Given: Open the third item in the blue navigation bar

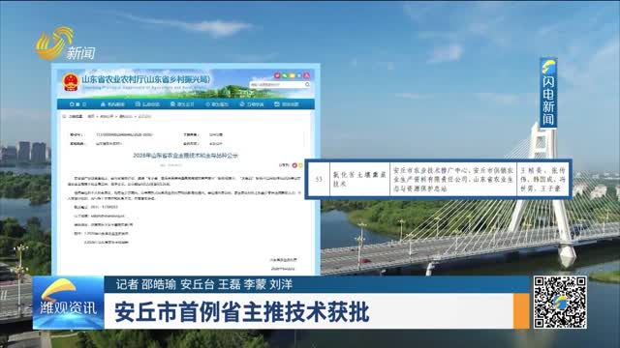Looking at the screenshot, I should point(147,104).
